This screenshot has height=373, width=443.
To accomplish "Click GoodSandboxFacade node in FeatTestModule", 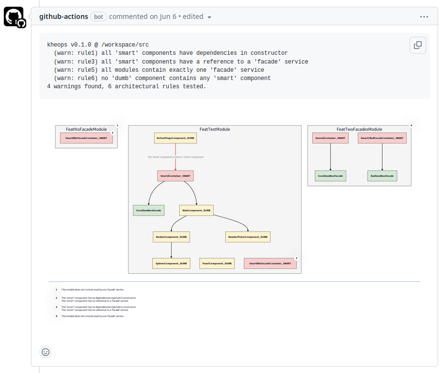I will [149, 211].
